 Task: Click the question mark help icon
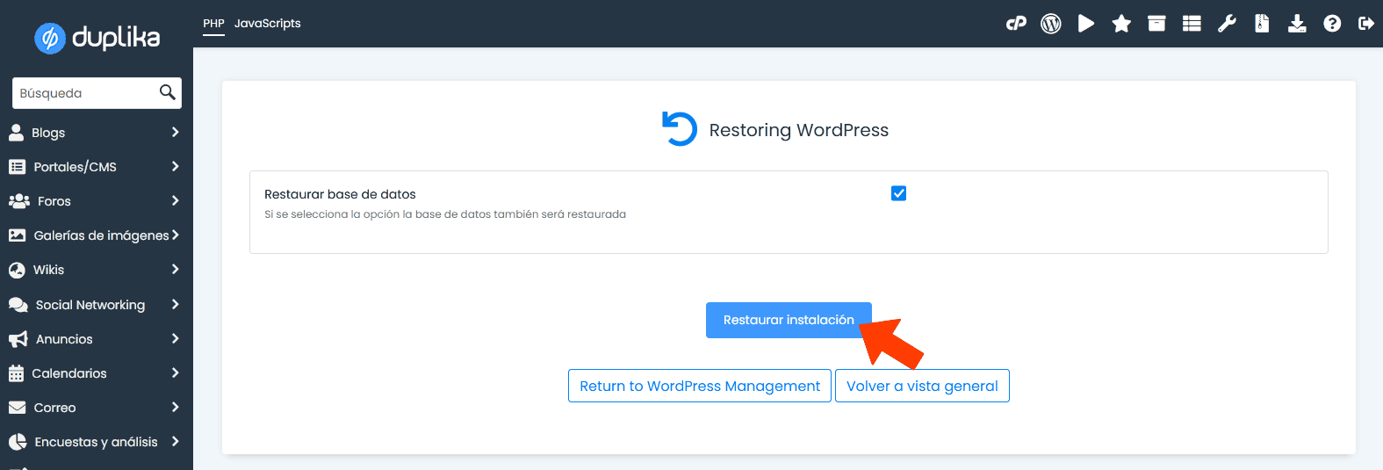[x=1332, y=24]
